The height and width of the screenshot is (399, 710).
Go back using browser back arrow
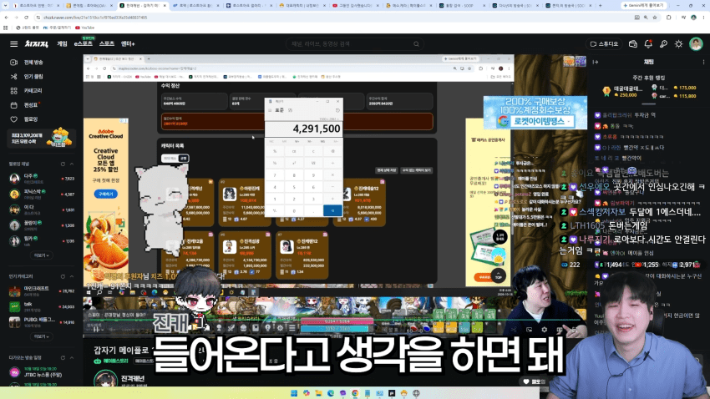(7, 18)
